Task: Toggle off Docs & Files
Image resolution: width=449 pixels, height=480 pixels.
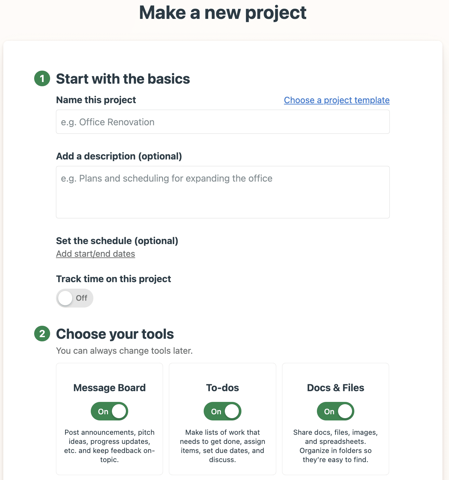Action: [335, 411]
